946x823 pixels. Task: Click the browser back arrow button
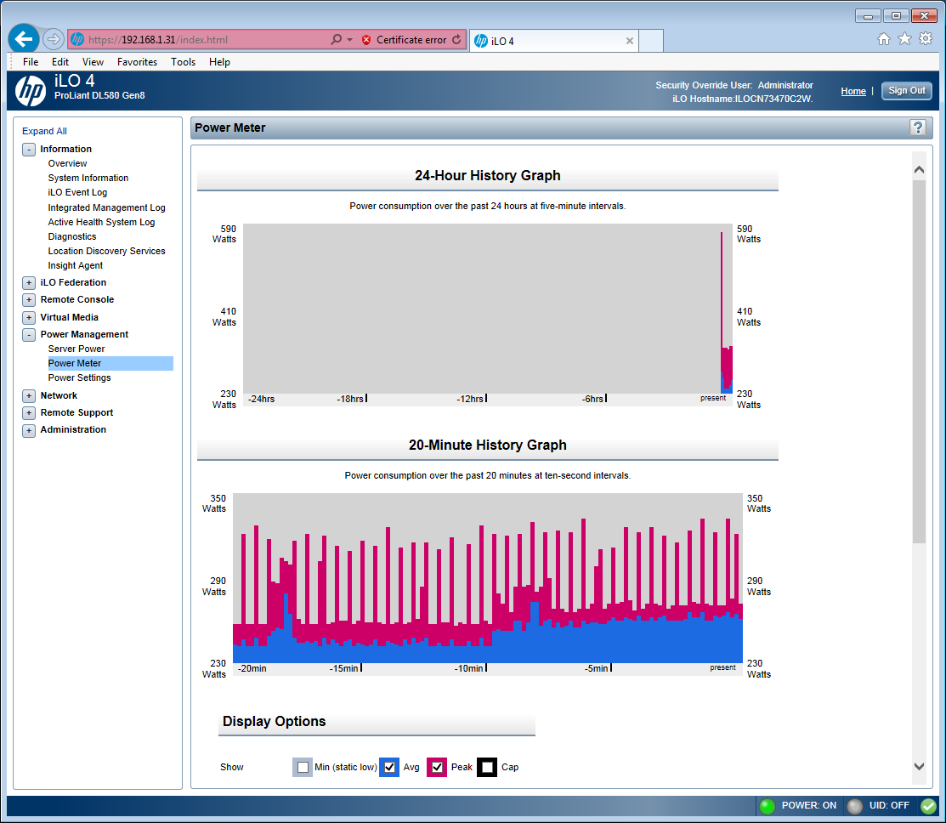point(24,40)
